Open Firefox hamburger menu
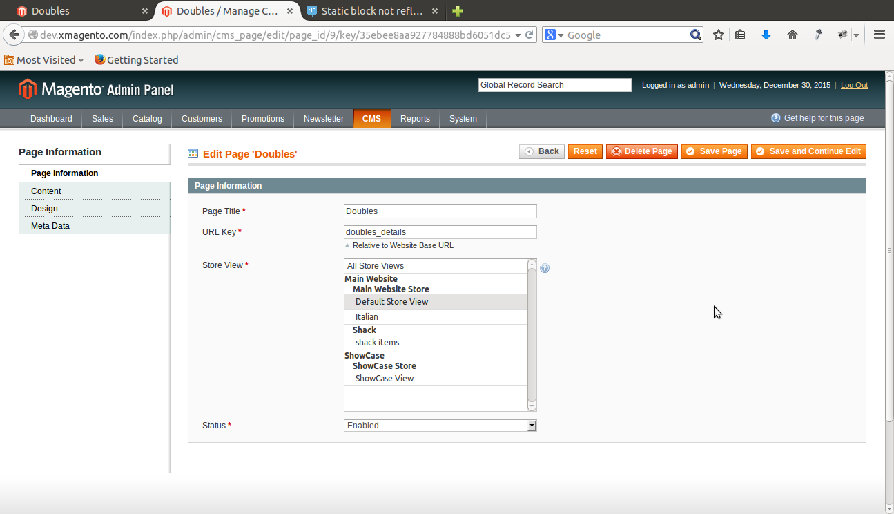 point(879,35)
